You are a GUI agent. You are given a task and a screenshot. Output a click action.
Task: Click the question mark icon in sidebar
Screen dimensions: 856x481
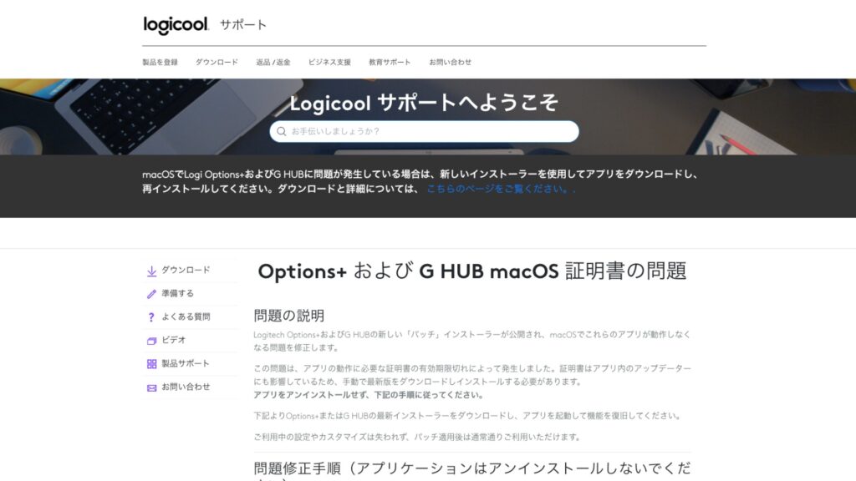click(x=151, y=317)
